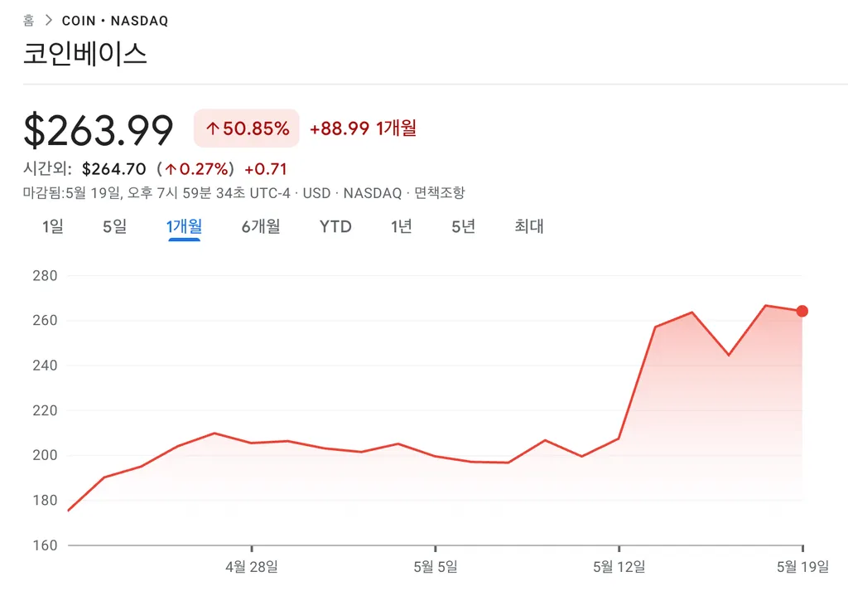Select the 5일 time range tab

[114, 226]
